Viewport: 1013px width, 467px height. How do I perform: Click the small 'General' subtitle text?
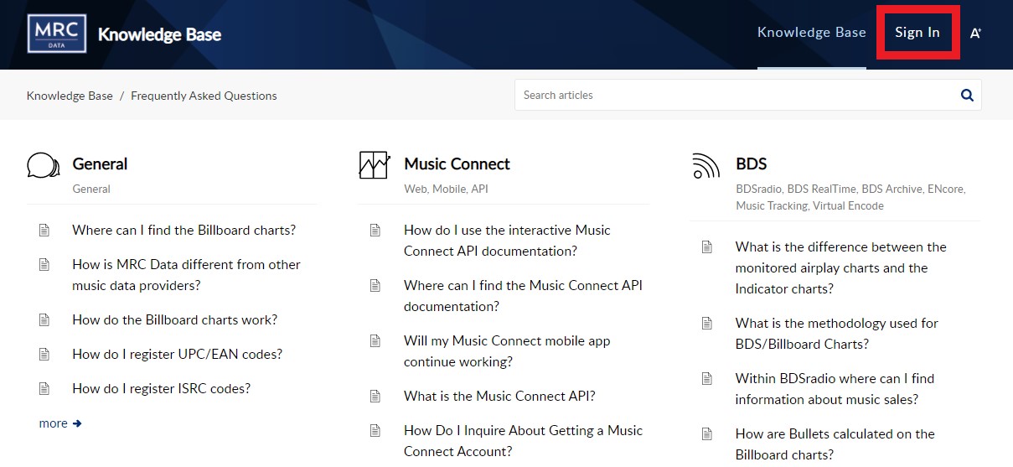[x=91, y=189]
